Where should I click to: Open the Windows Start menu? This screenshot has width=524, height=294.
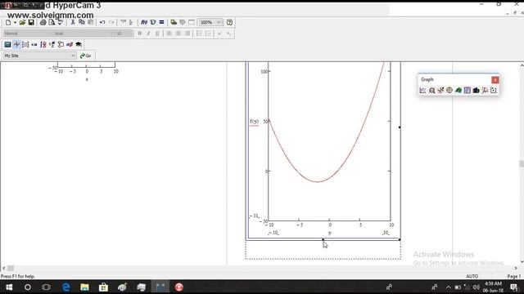coord(9,287)
